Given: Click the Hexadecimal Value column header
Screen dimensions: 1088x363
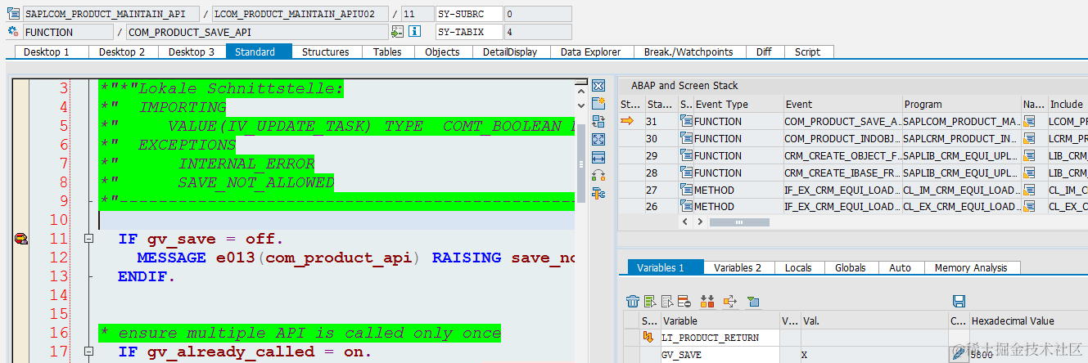Looking at the screenshot, I should point(1028,320).
